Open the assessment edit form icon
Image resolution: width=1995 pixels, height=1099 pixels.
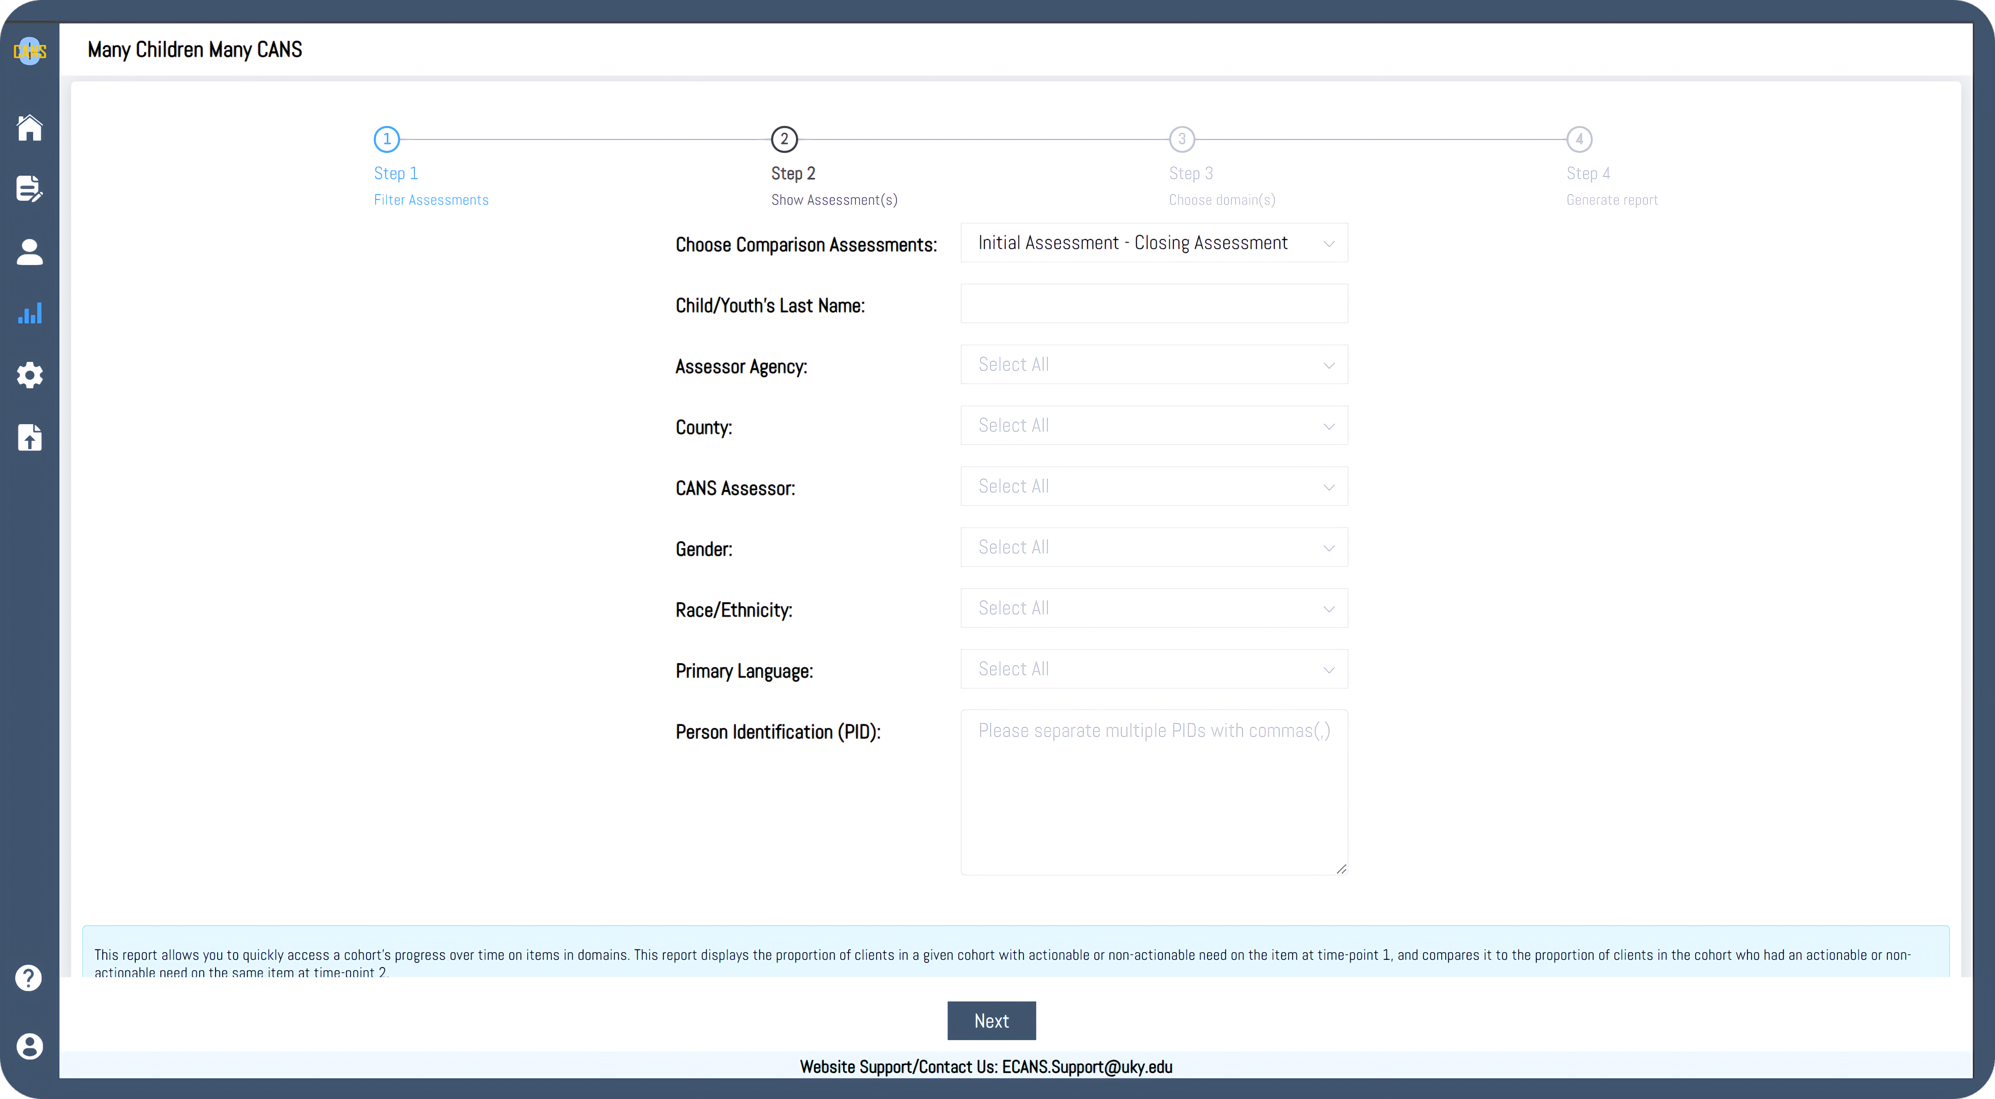[x=29, y=188]
